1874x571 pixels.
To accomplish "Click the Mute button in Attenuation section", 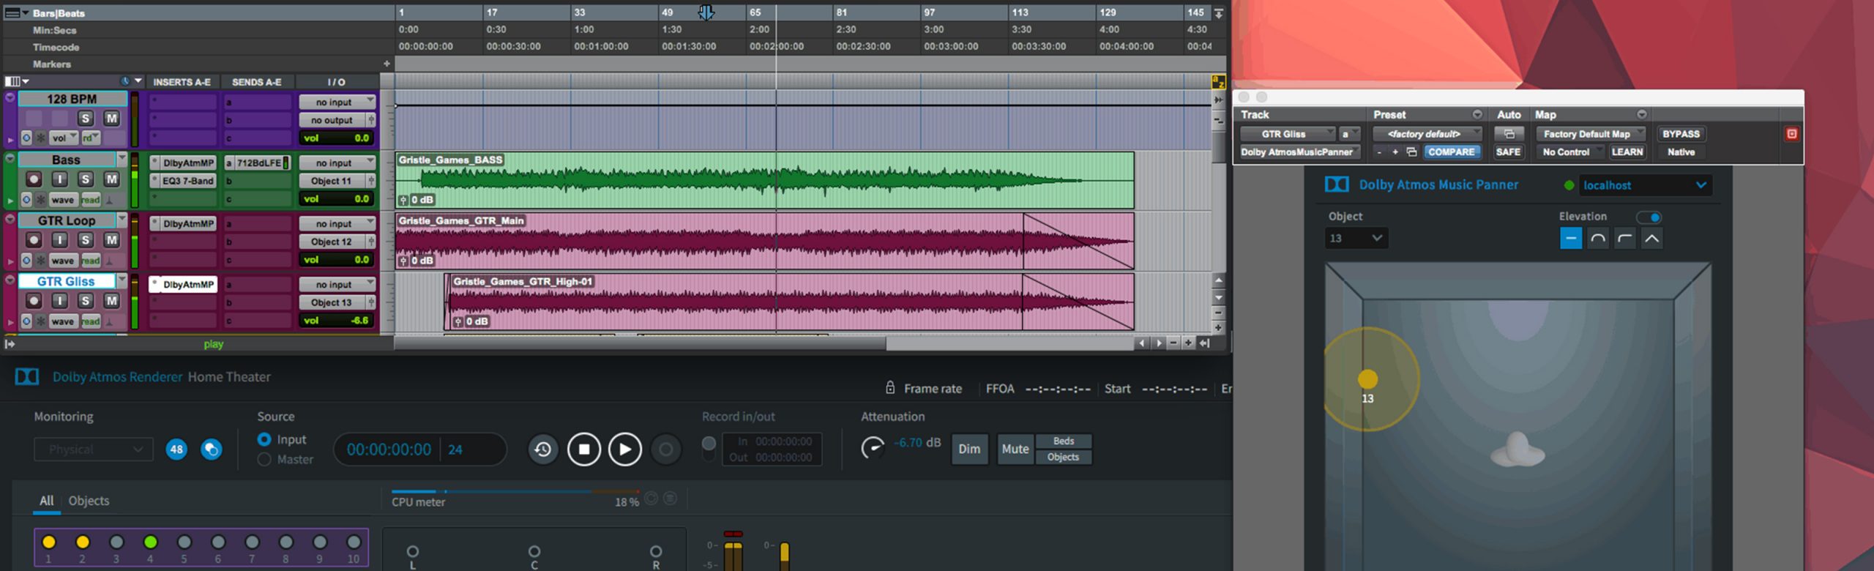I will coord(1015,449).
